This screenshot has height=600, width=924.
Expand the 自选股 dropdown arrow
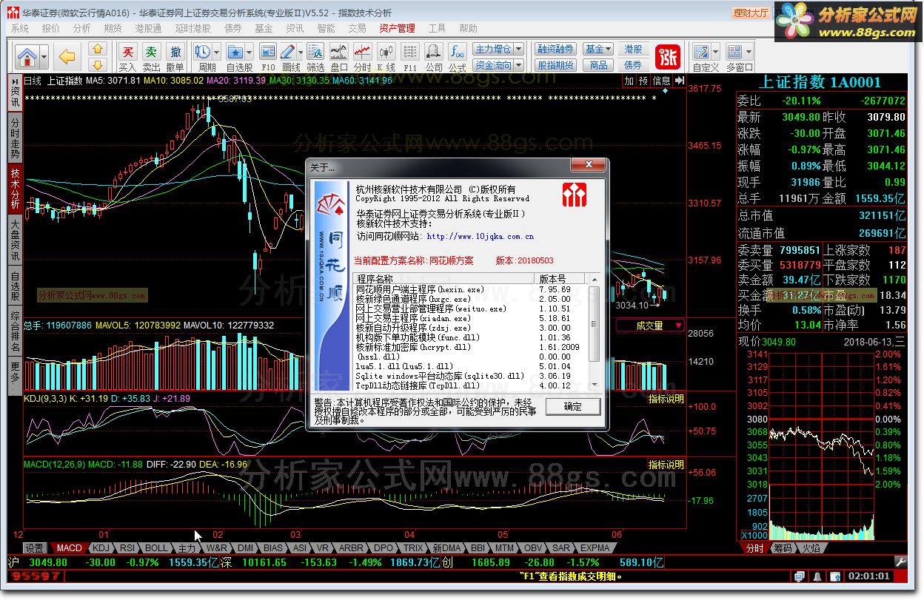[x=250, y=53]
